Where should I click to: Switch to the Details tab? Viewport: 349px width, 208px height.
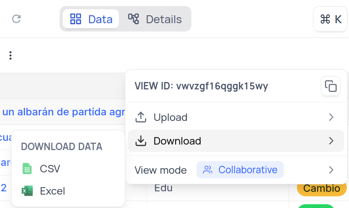[155, 19]
